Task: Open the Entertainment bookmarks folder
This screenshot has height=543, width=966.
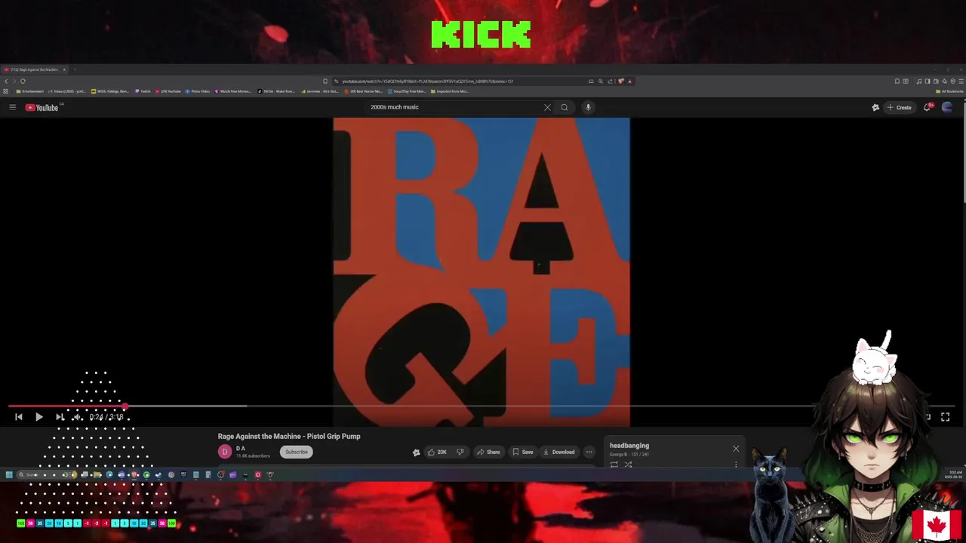Action: coord(29,91)
